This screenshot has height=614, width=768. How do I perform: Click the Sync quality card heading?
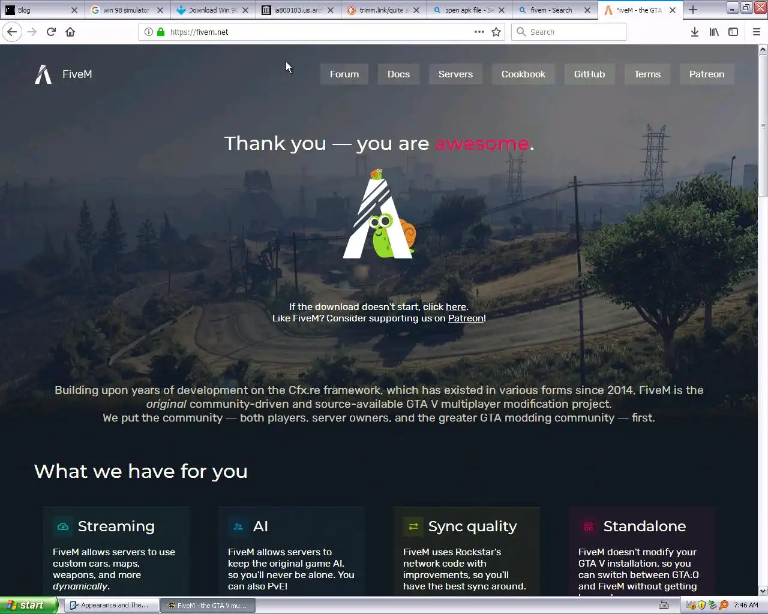click(473, 526)
